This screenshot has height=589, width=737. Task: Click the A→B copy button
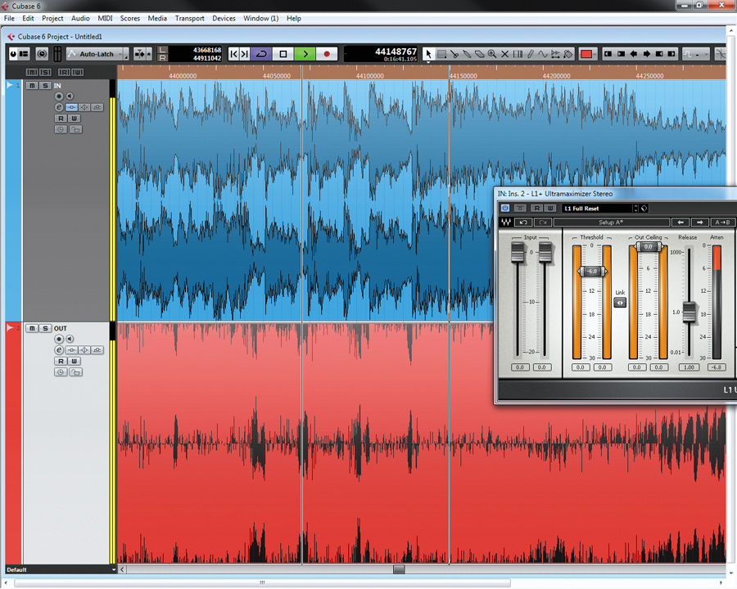click(722, 223)
